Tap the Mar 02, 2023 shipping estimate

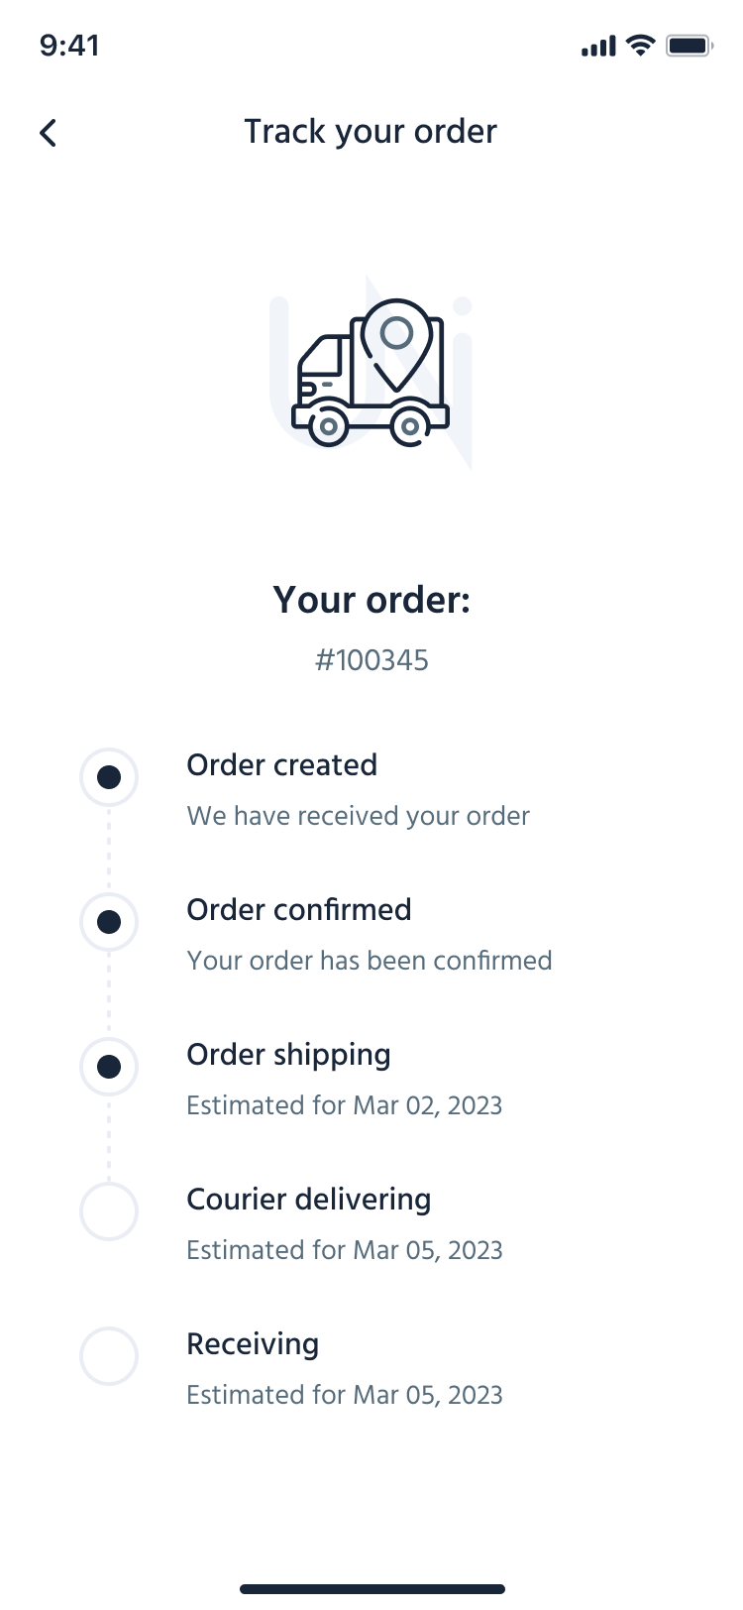(x=345, y=1105)
